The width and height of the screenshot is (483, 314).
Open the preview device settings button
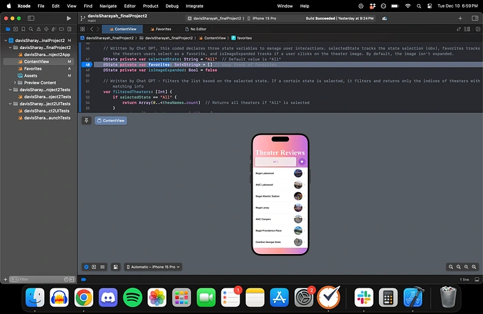click(x=115, y=266)
